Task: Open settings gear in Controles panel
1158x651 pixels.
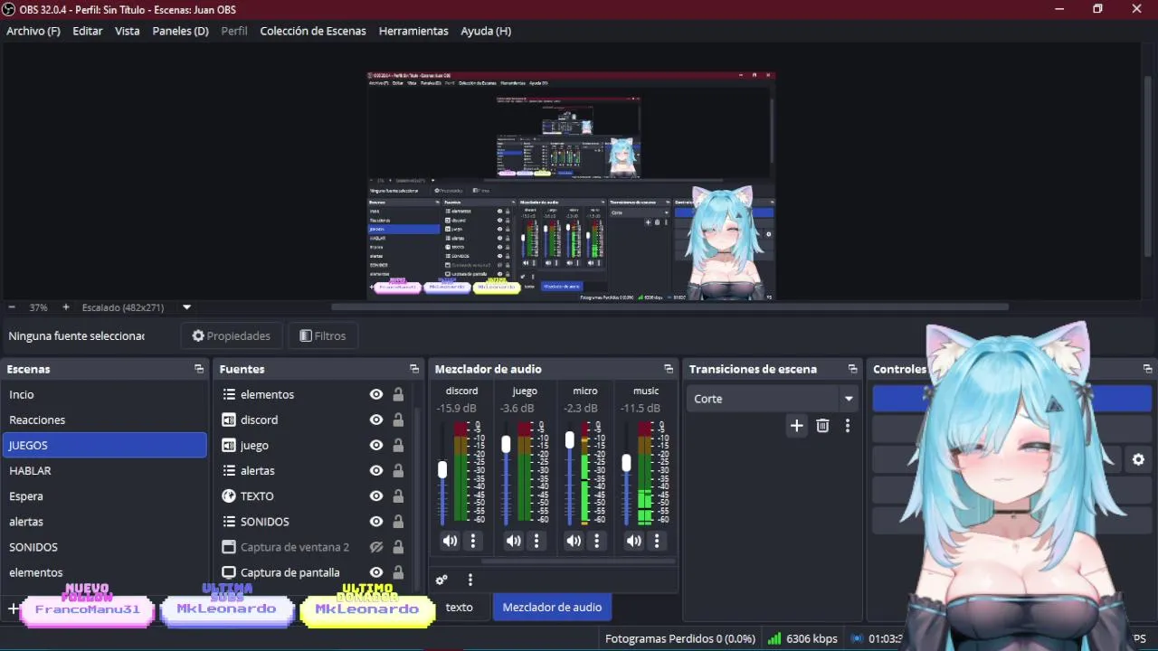Action: click(x=1138, y=459)
